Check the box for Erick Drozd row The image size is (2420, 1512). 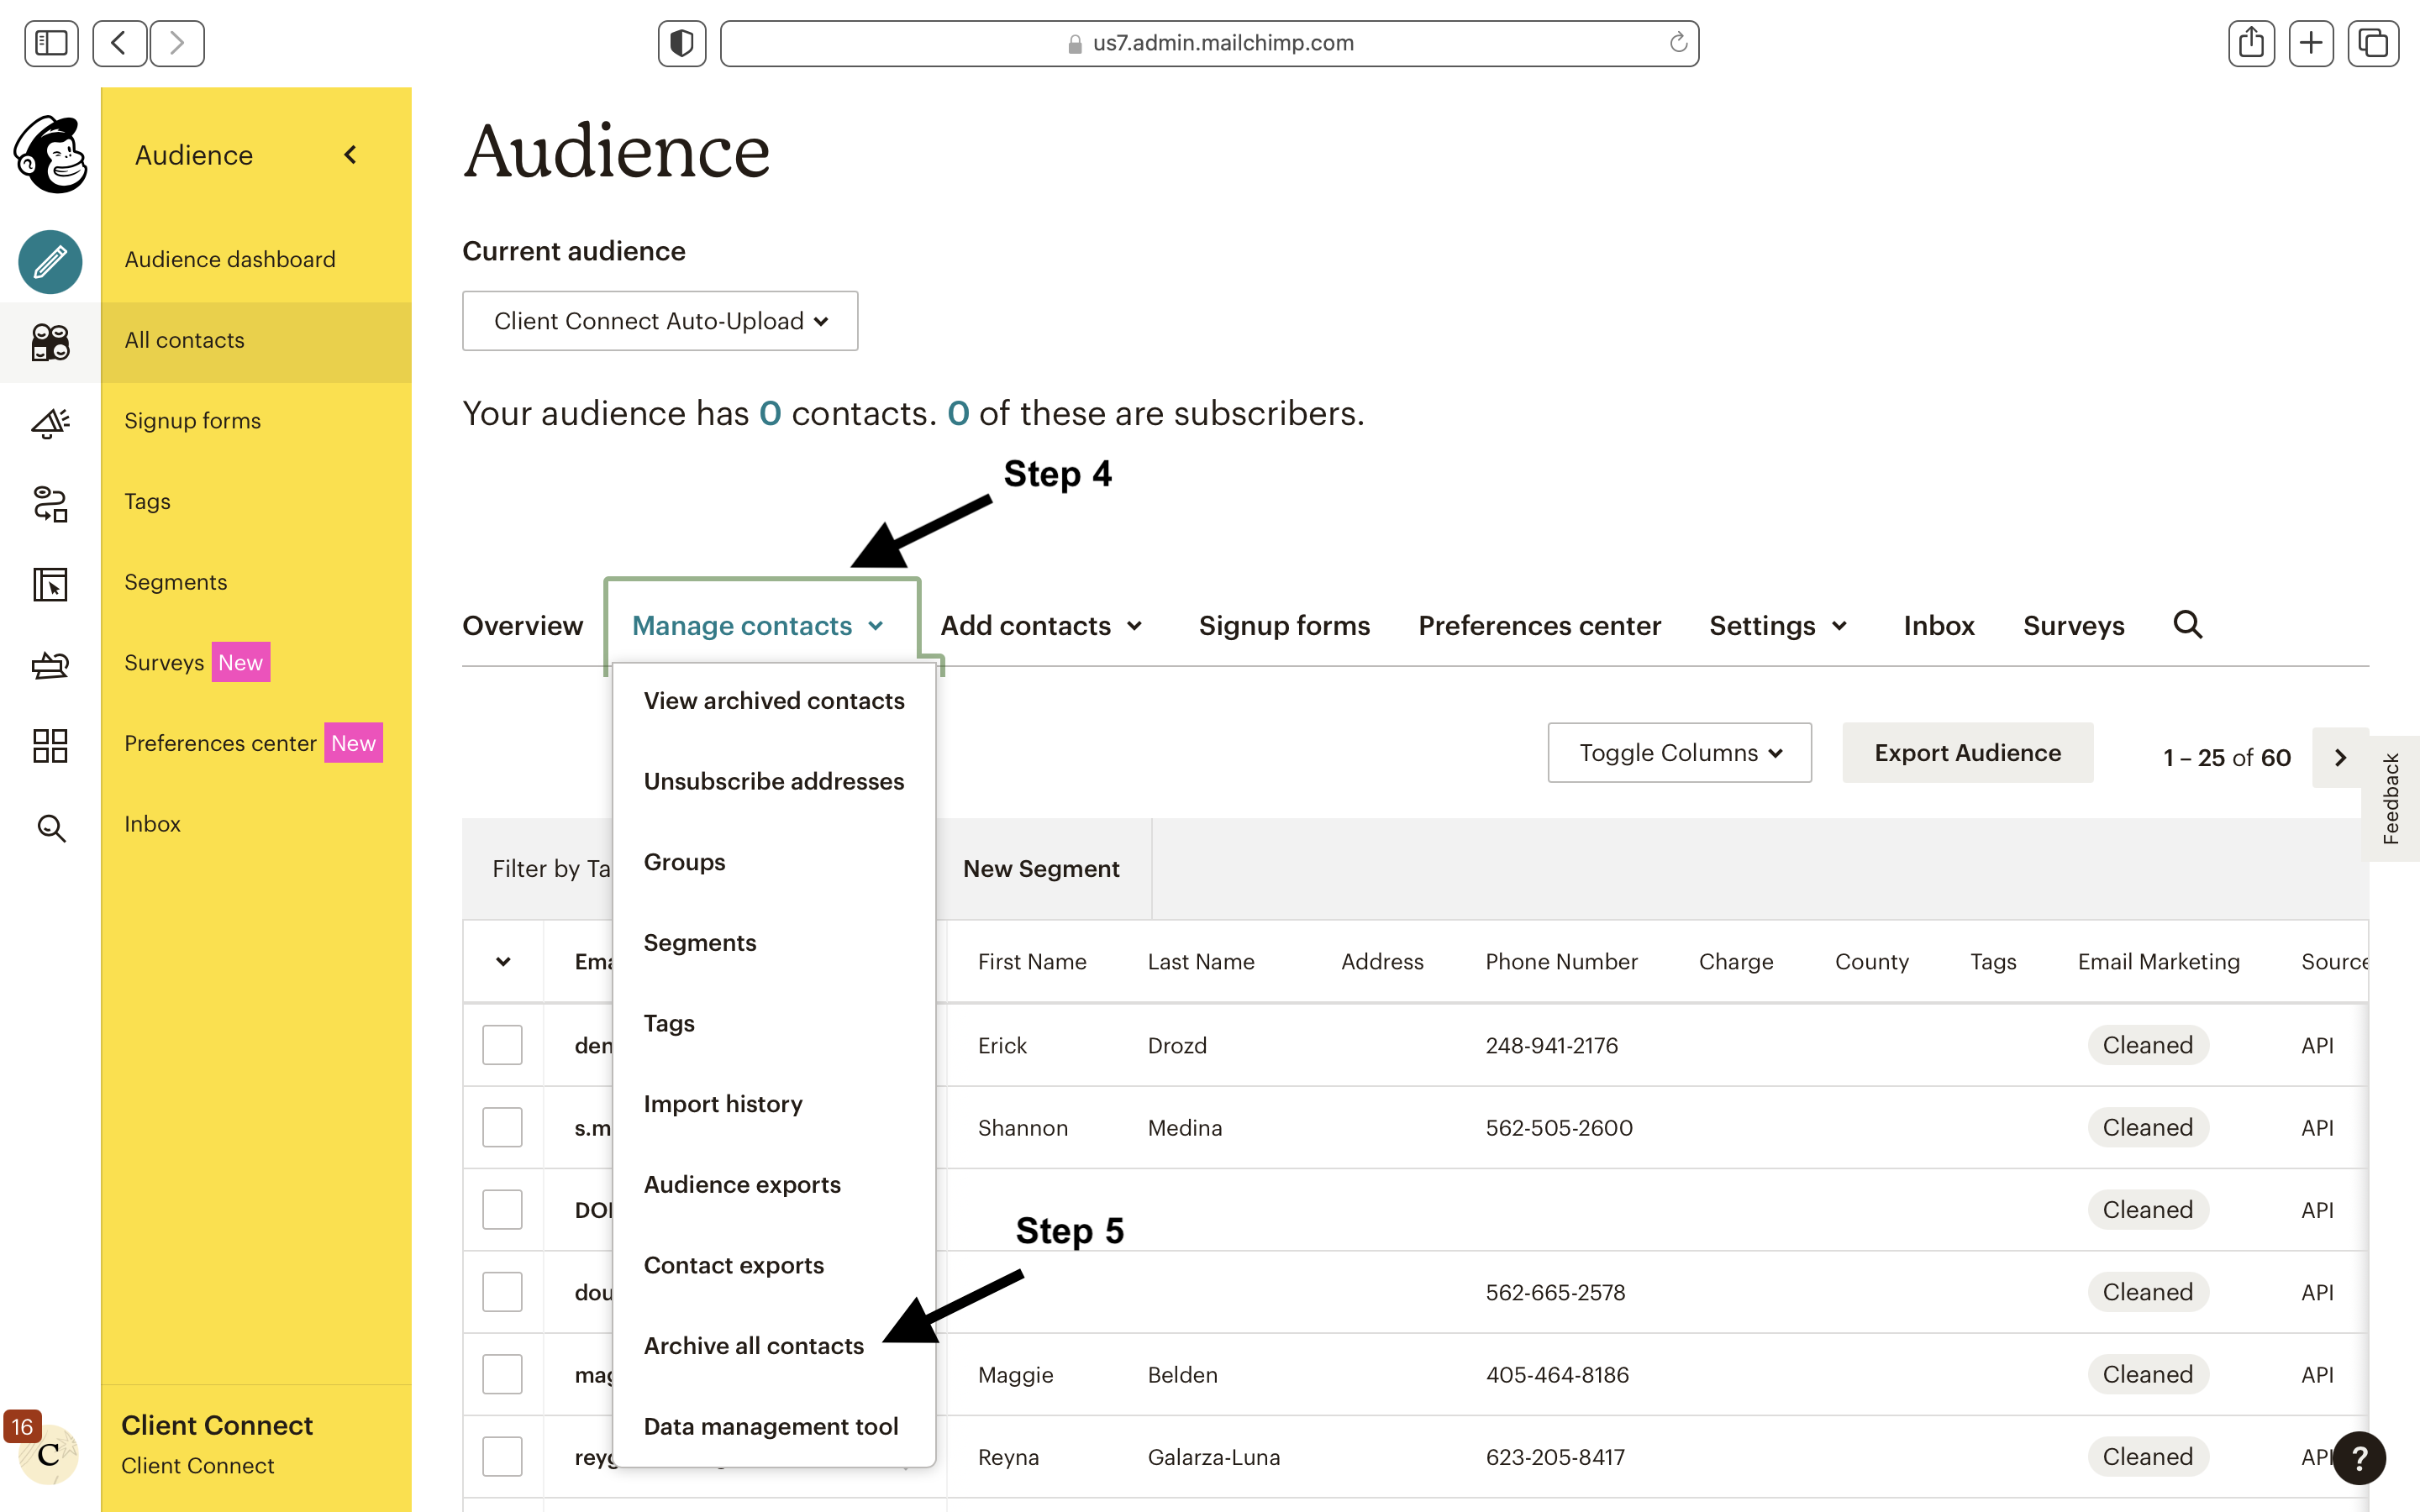click(x=502, y=1045)
